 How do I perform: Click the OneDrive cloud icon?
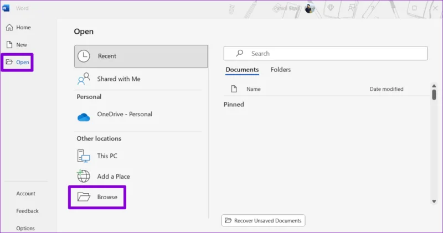click(84, 117)
